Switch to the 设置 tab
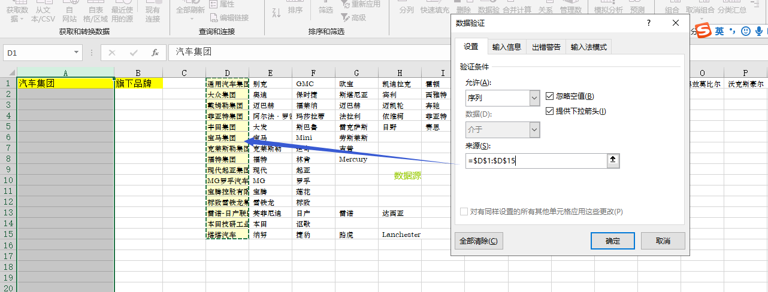Screen dimensions: 768x292 (x=471, y=47)
